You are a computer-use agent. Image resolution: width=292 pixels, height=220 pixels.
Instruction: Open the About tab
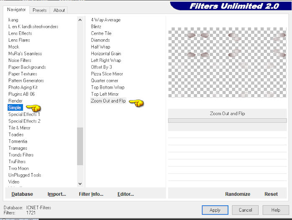point(59,10)
